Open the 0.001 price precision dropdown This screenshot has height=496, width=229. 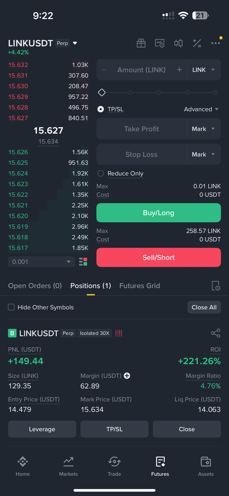(x=41, y=262)
